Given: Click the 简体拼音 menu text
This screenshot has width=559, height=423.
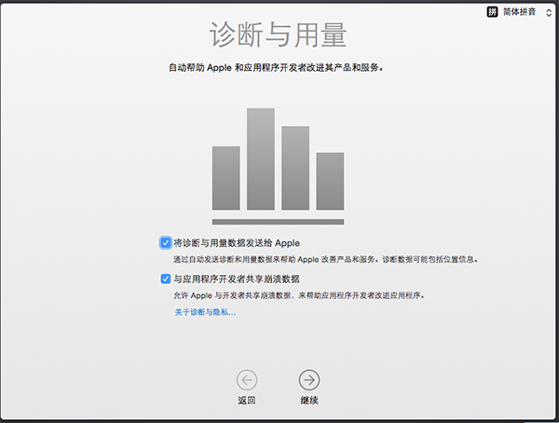Looking at the screenshot, I should tap(520, 12).
